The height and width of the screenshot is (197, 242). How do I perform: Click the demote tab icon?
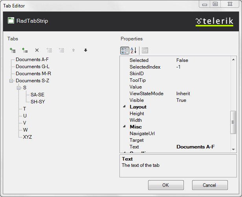pyautogui.click(x=61, y=50)
